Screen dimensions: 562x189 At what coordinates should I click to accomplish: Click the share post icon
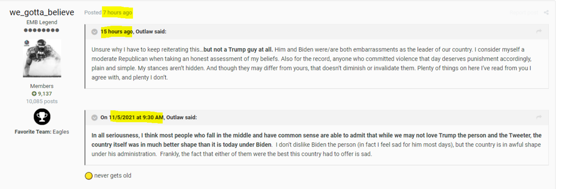546,13
